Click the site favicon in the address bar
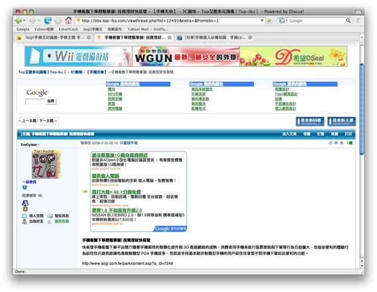Image resolution: width=377 pixels, height=292 pixels. click(x=78, y=20)
